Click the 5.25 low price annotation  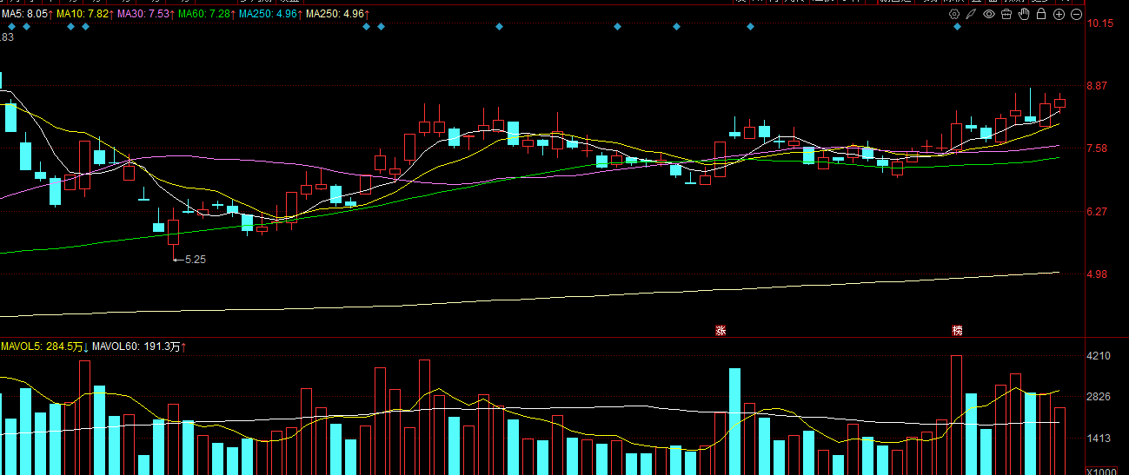pyautogui.click(x=196, y=260)
